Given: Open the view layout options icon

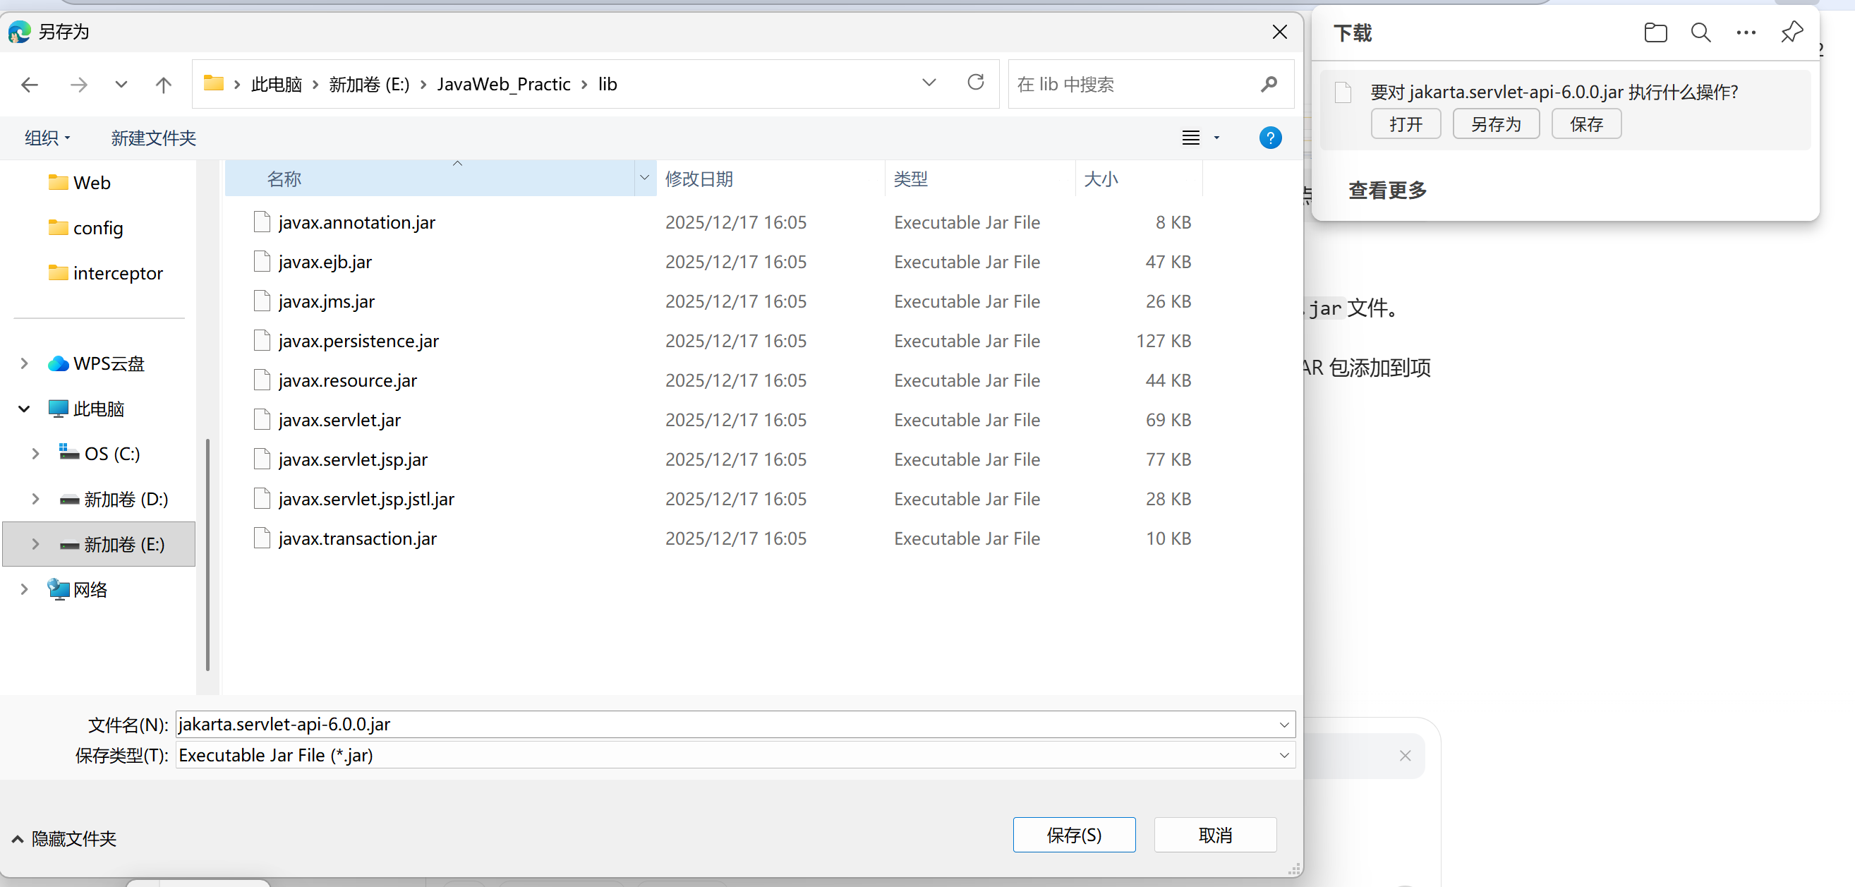Looking at the screenshot, I should pyautogui.click(x=1191, y=138).
